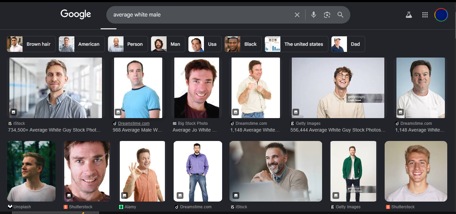Go to the Google logo homepage
This screenshot has width=456, height=214.
point(76,14)
